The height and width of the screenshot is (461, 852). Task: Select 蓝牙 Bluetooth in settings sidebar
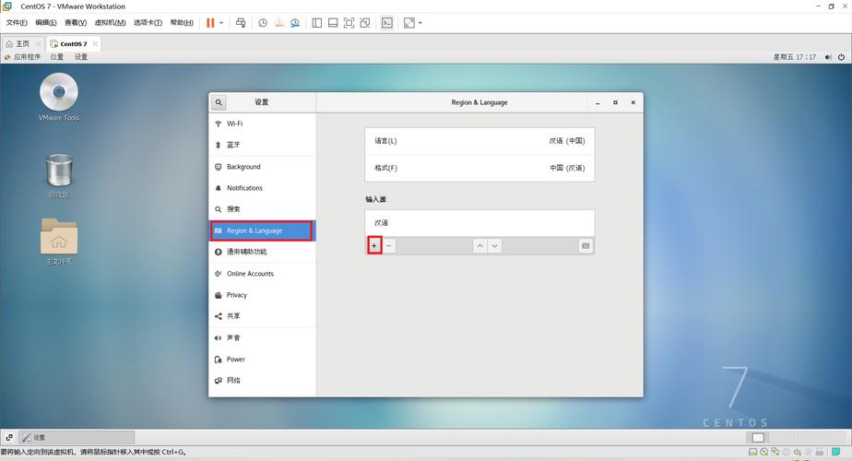click(262, 145)
